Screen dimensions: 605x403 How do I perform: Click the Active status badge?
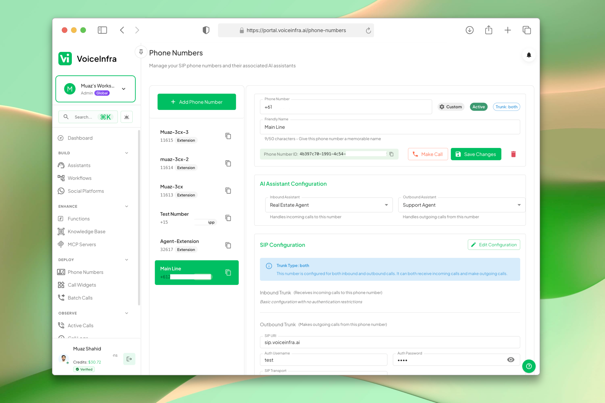pyautogui.click(x=478, y=107)
